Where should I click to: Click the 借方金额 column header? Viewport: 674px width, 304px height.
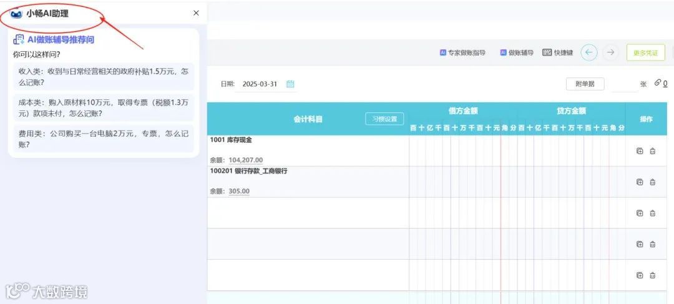coord(463,111)
